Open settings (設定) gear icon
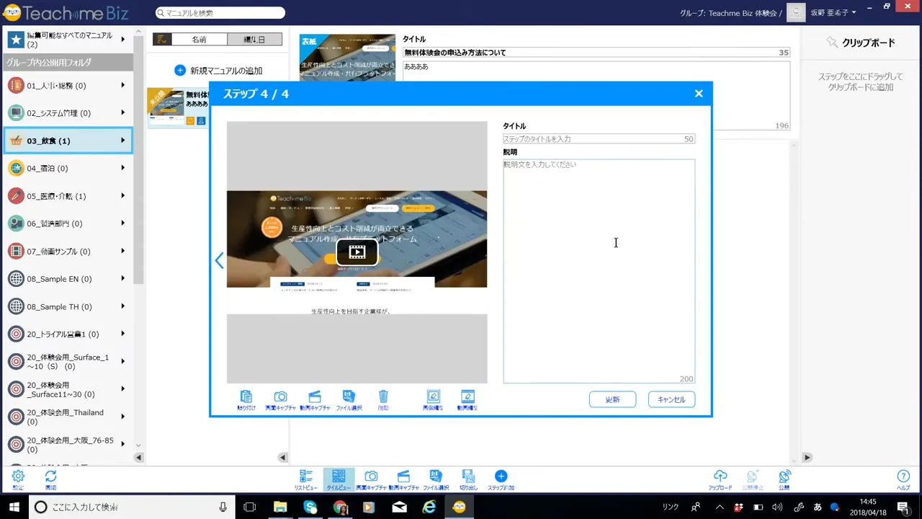The image size is (922, 519). tap(18, 480)
